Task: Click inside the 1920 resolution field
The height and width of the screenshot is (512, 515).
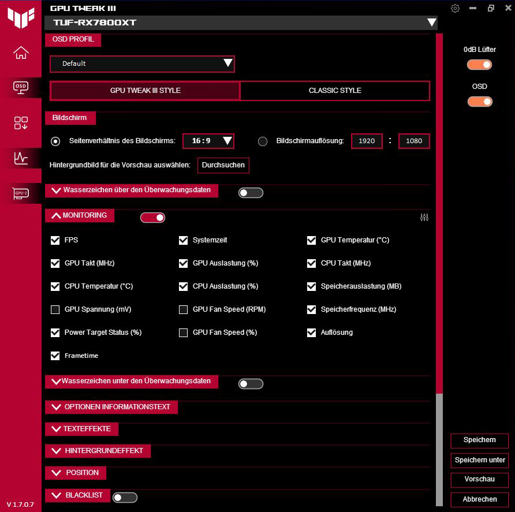Action: 367,141
